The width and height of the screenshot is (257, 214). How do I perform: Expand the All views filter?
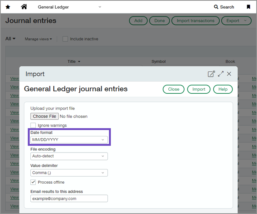pyautogui.click(x=11, y=39)
